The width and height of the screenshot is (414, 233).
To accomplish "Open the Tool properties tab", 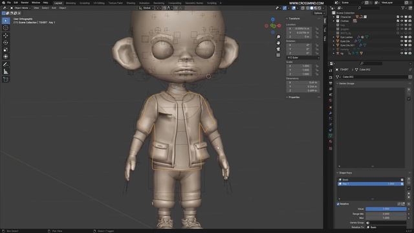I will 331,71.
